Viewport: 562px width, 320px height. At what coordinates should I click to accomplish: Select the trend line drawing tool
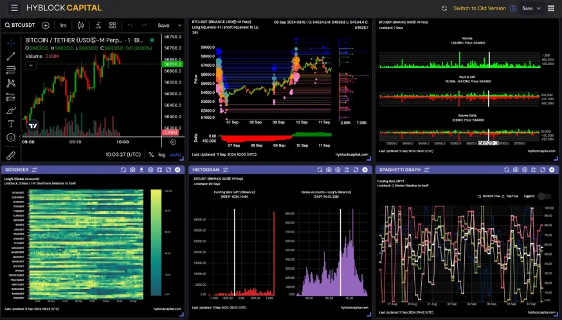pyautogui.click(x=11, y=56)
